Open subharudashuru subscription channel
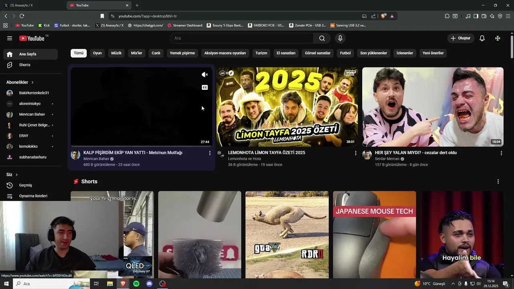This screenshot has width=514, height=289. click(x=31, y=157)
